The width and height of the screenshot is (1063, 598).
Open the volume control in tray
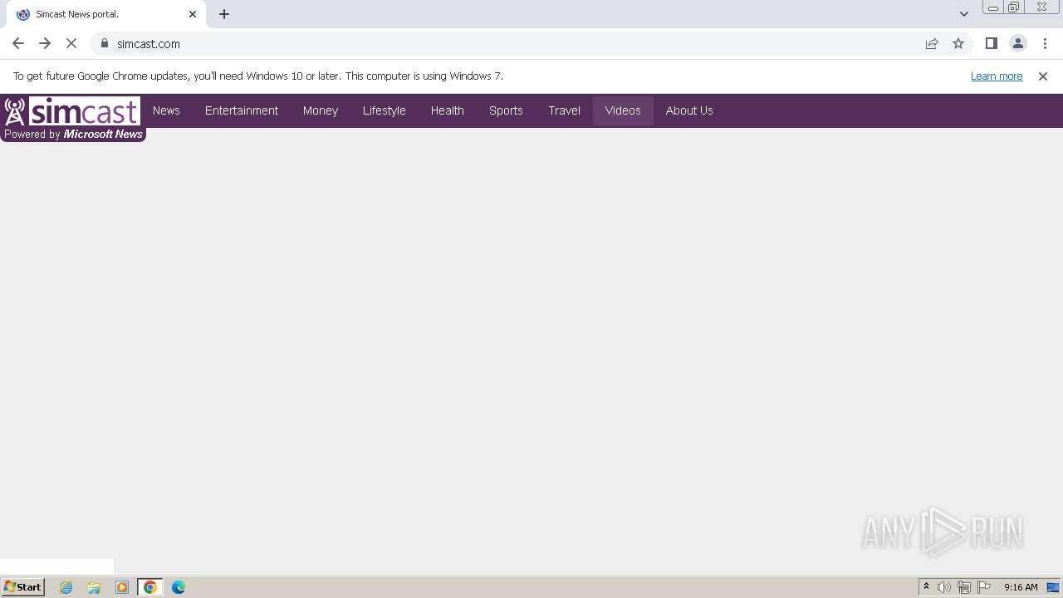click(944, 587)
